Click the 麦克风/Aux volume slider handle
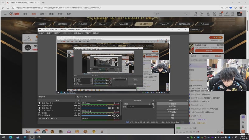This screenshot has height=140, width=249. point(110,108)
